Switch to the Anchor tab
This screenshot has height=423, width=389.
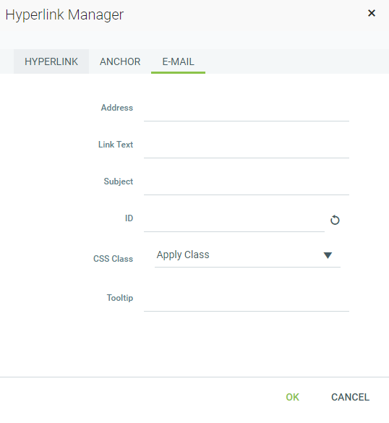tap(120, 61)
